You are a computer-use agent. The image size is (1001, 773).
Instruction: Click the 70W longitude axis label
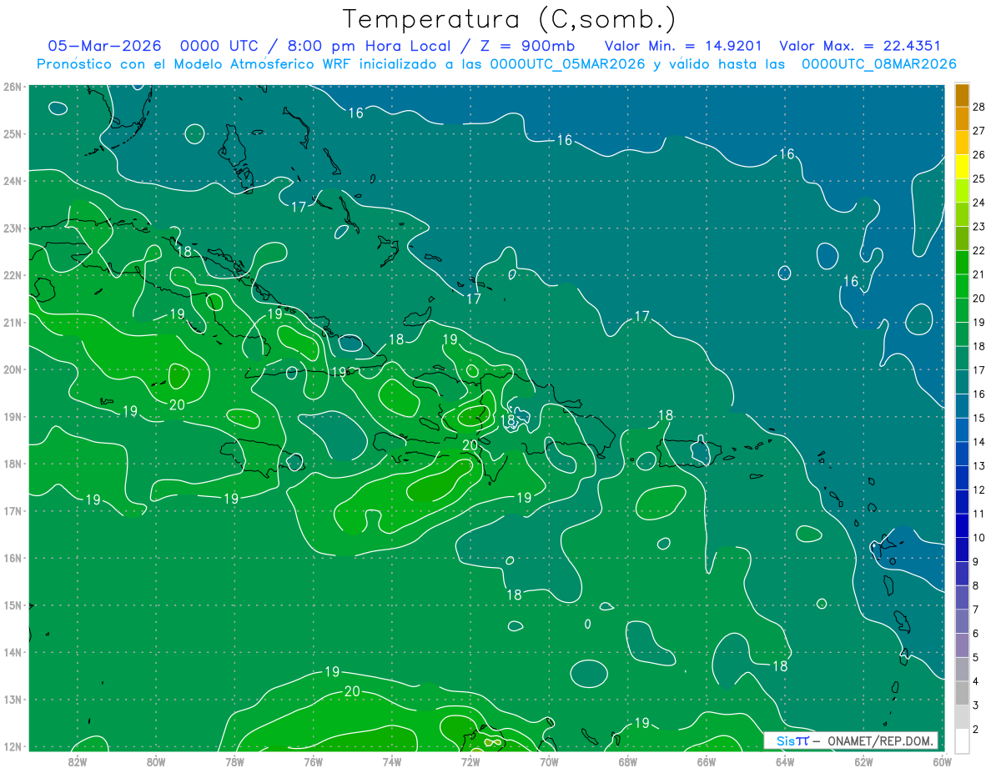pyautogui.click(x=549, y=760)
